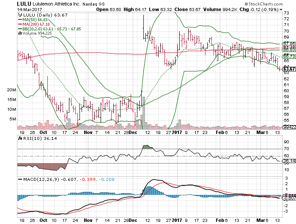
Task: Click the bold 63.67 last price tag
Action: tap(289, 69)
